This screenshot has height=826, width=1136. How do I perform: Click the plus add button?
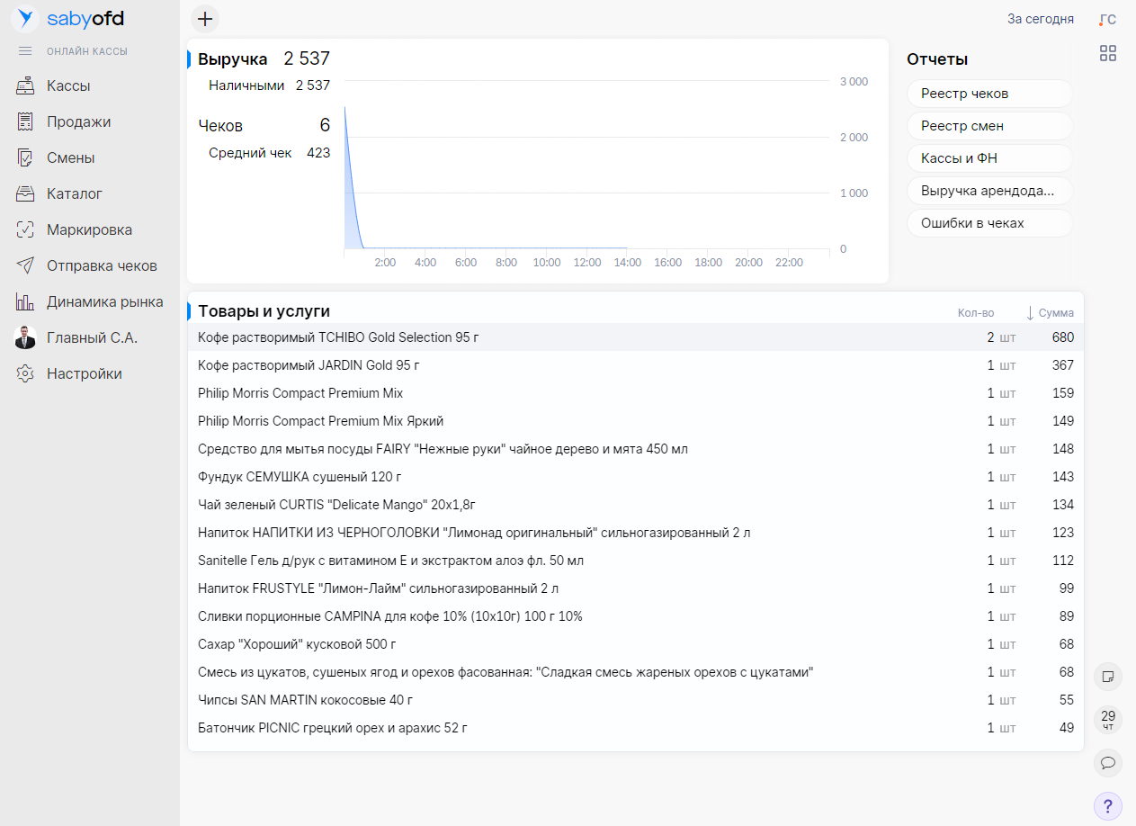(205, 19)
